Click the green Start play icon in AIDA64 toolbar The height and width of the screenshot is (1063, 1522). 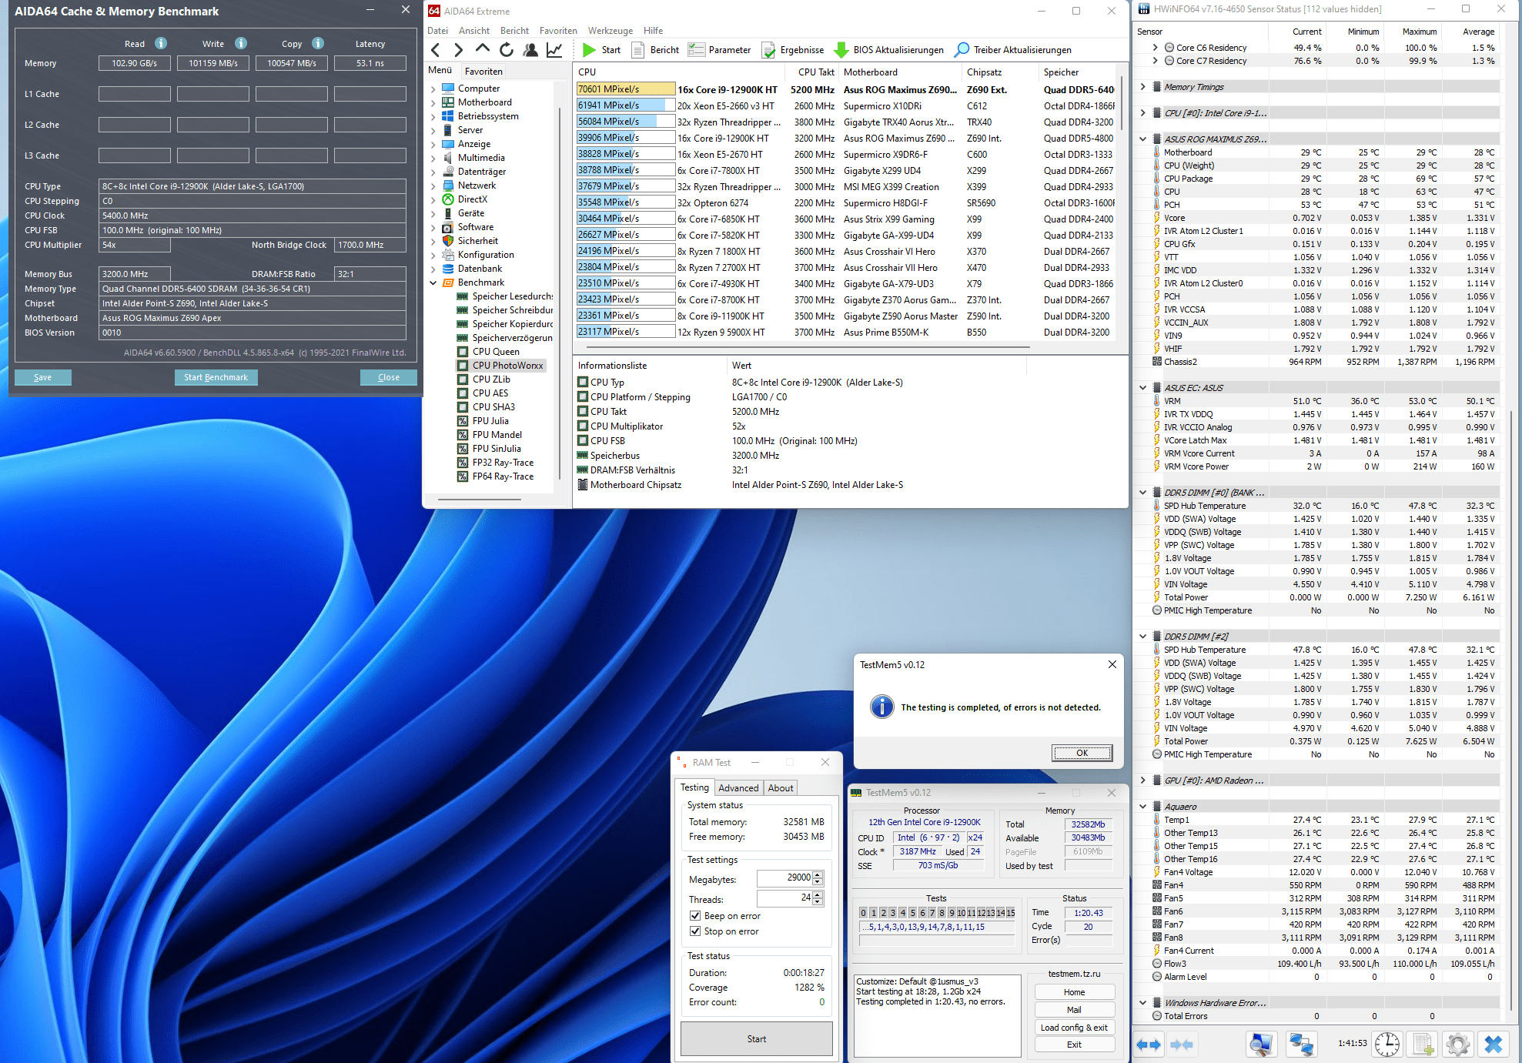(589, 50)
